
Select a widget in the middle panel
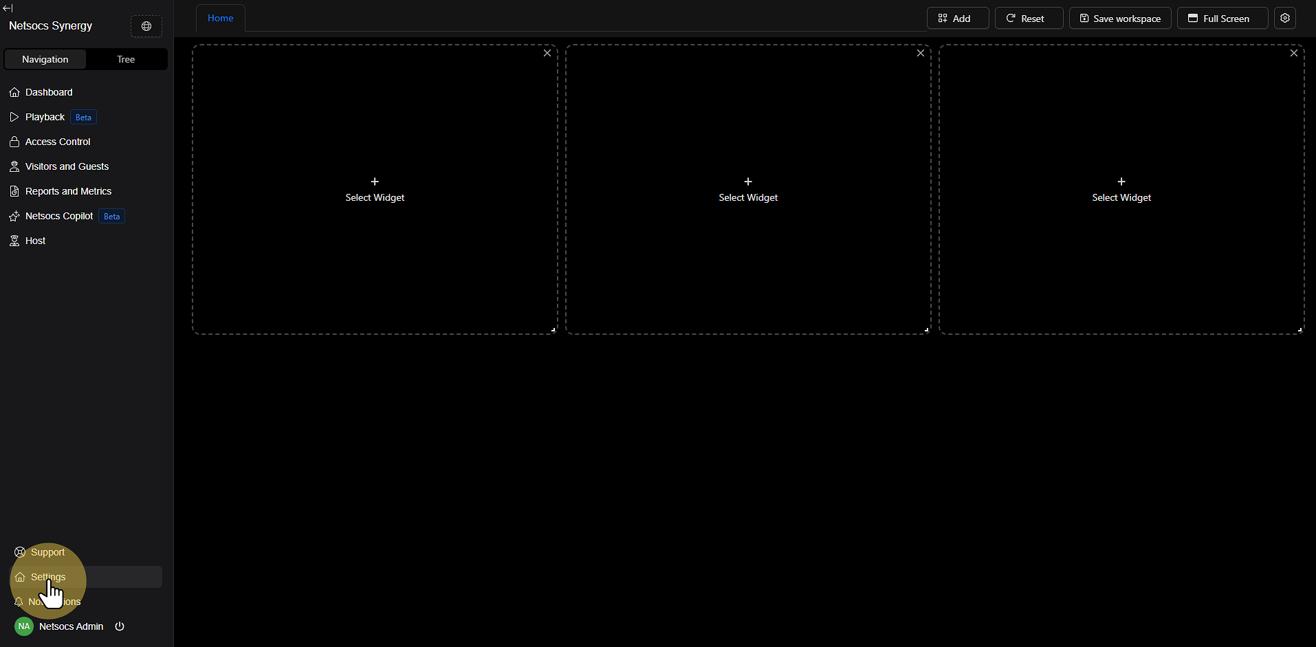click(x=748, y=190)
